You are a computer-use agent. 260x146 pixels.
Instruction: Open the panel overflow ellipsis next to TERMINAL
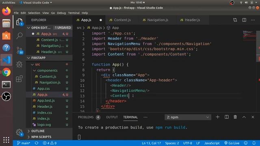pyautogui.click(x=145, y=117)
